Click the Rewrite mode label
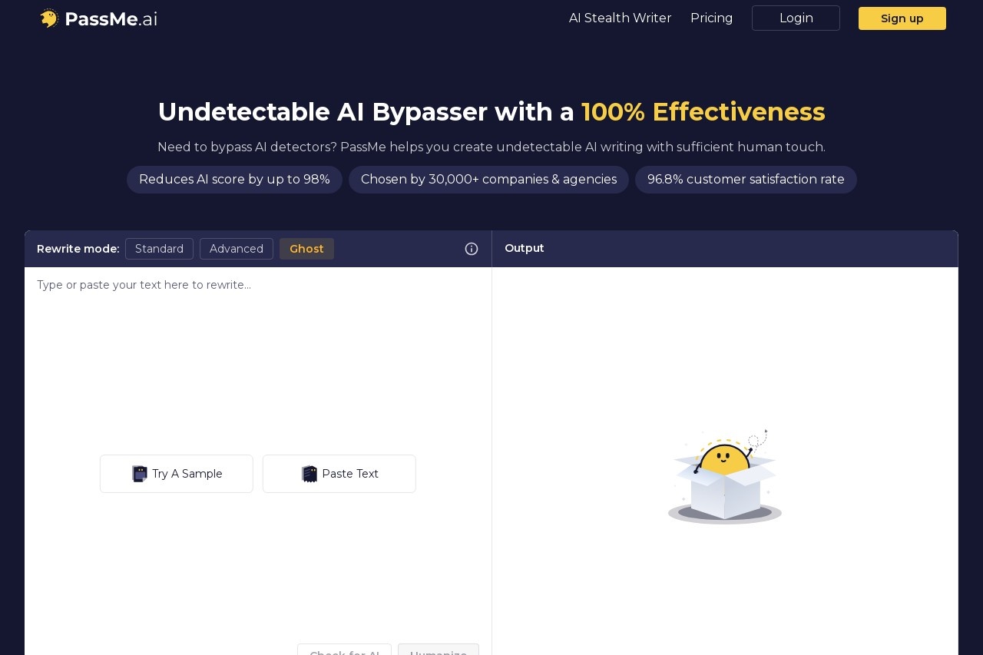Viewport: 983px width, 655px height. [78, 249]
